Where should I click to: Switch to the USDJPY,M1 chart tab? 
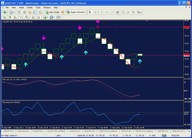[38, 131]
